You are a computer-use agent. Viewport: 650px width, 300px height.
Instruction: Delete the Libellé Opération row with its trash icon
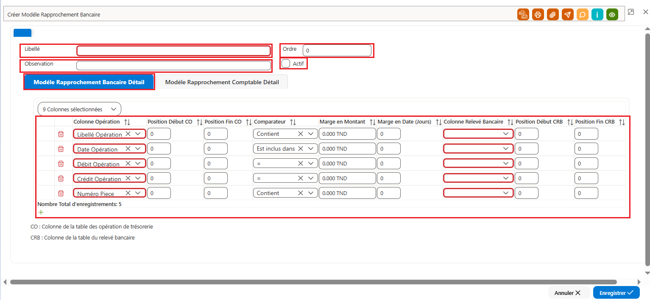[61, 134]
